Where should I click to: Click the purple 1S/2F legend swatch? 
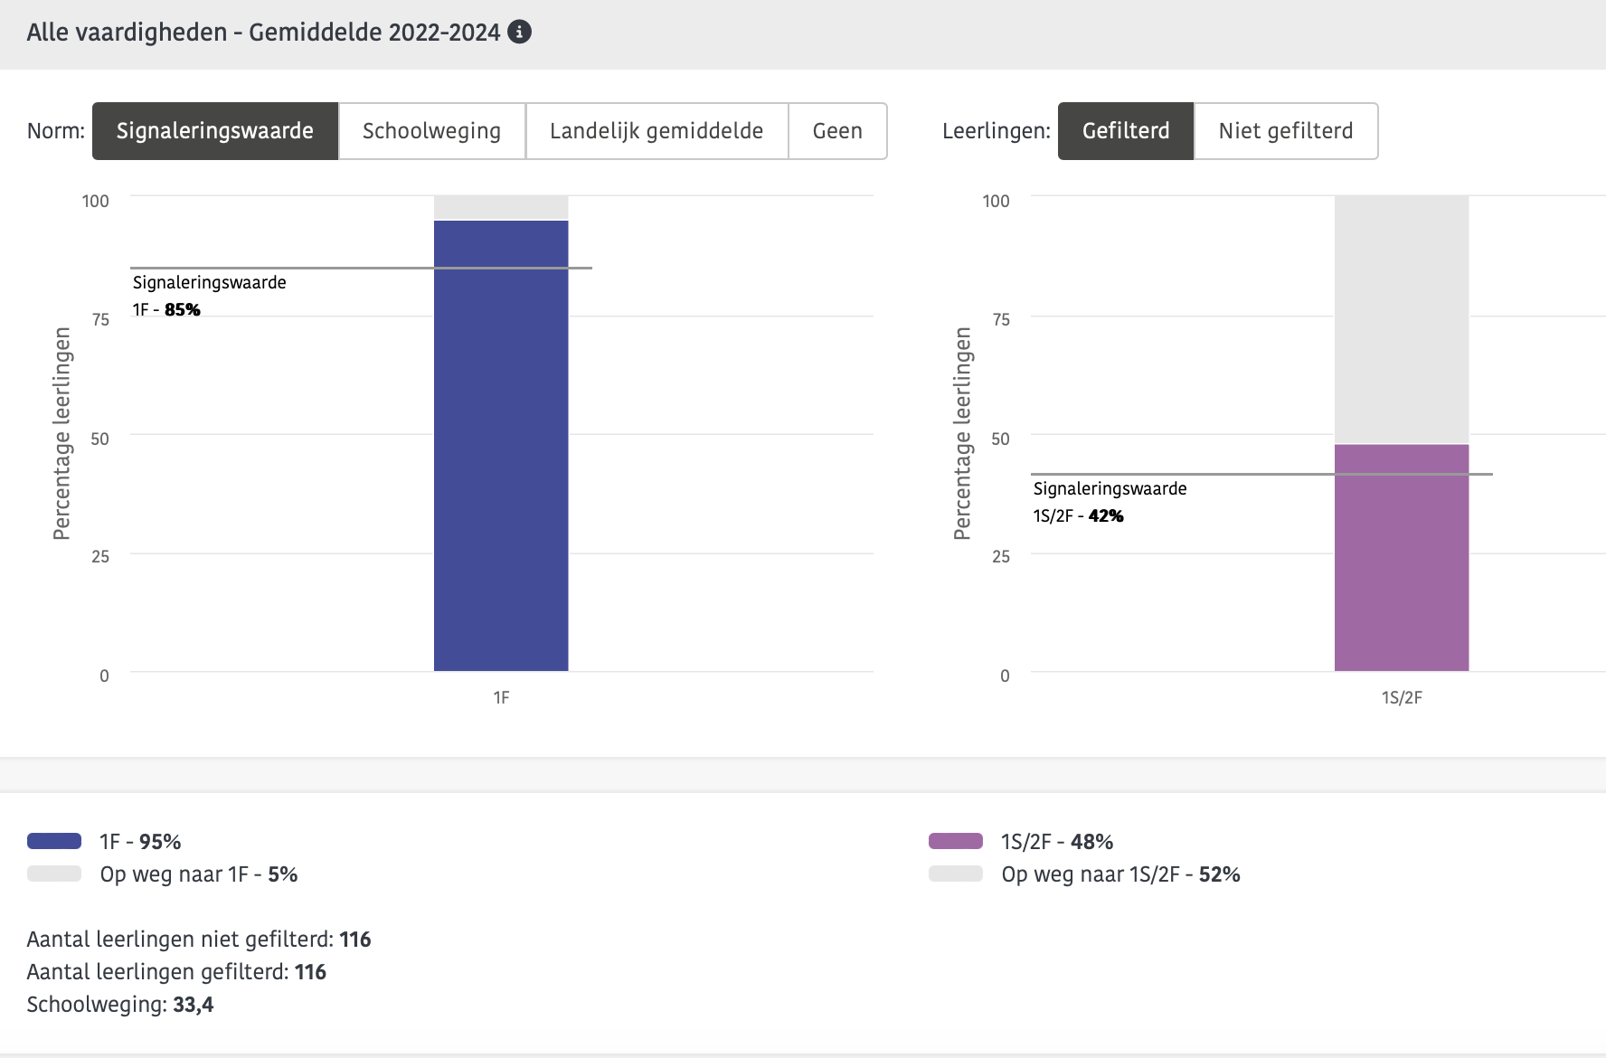coord(955,841)
